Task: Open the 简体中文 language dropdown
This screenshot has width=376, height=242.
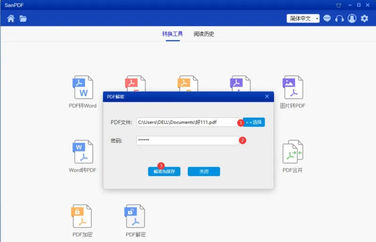Action: point(303,18)
